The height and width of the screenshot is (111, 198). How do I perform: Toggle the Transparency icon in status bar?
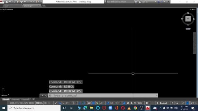click(93, 103)
